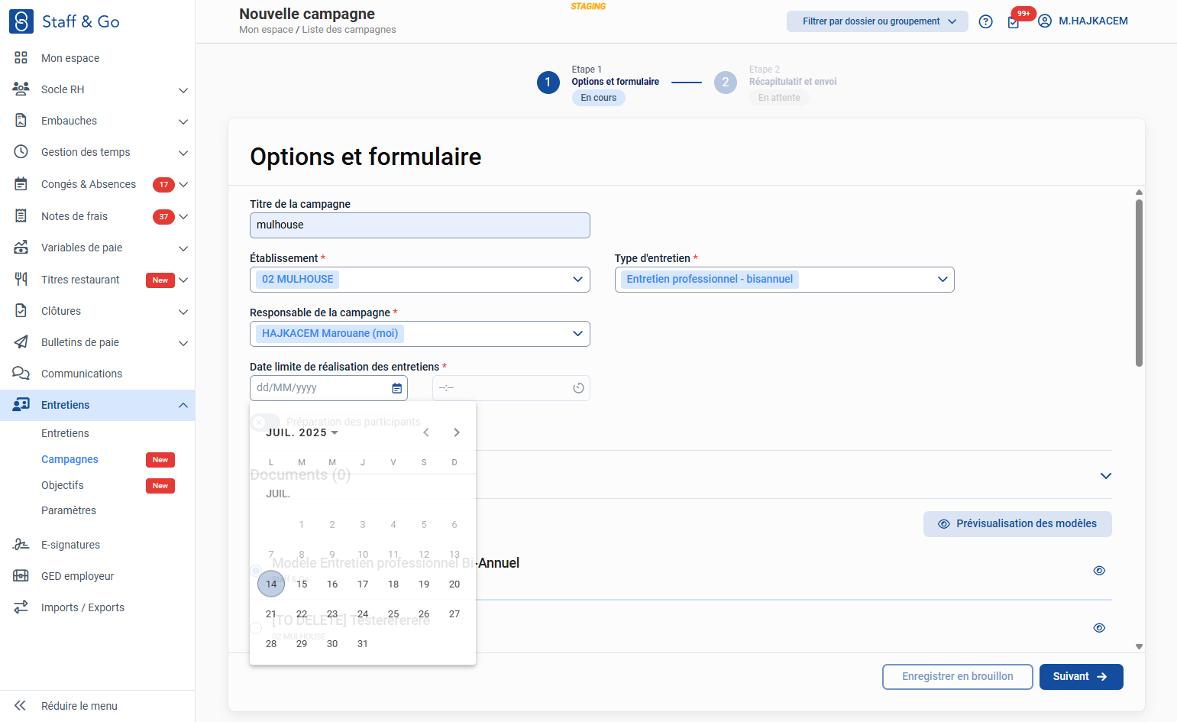Click the time input field
Viewport: 1177px width, 722px height.
511,388
